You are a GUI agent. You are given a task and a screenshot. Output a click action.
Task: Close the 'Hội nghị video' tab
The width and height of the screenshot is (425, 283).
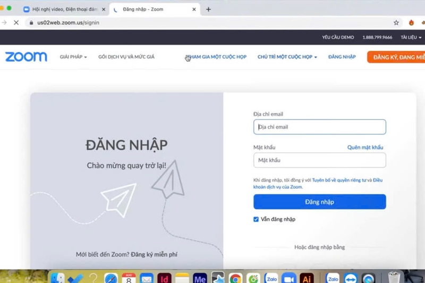point(104,10)
